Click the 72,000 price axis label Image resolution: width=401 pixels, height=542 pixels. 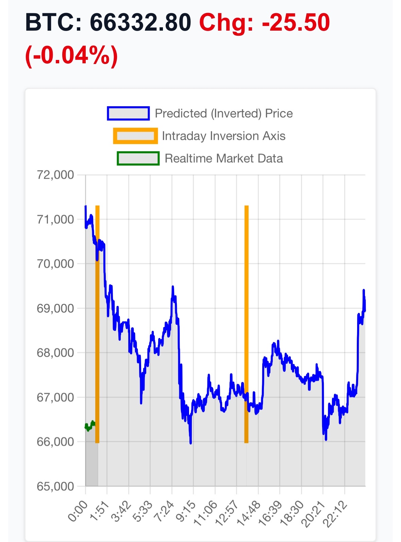tap(55, 175)
